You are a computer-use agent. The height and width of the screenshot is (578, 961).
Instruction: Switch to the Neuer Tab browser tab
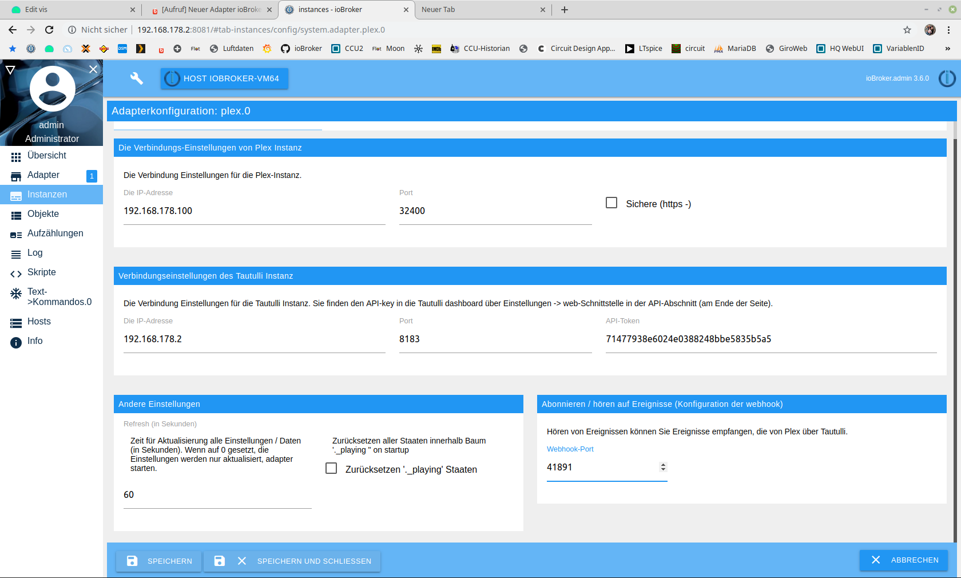[x=482, y=10]
